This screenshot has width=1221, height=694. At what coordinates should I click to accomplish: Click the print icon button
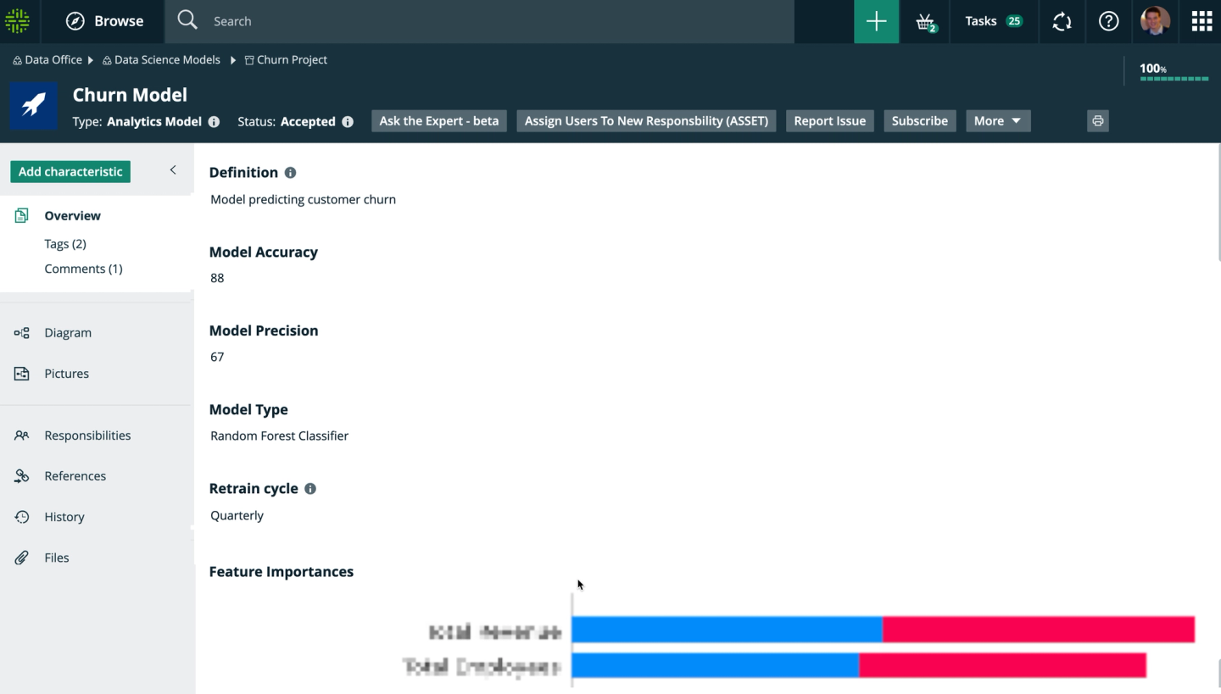click(1097, 121)
